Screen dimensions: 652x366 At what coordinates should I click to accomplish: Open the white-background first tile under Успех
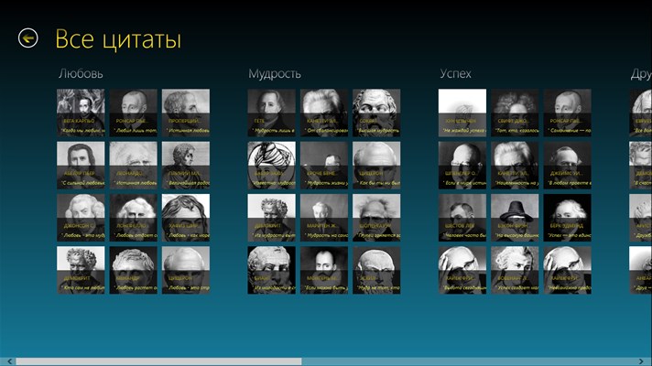[x=462, y=113]
